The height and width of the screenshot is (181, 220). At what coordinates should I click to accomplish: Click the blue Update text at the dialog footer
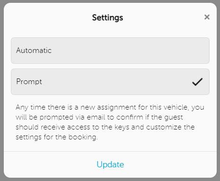[x=110, y=164]
